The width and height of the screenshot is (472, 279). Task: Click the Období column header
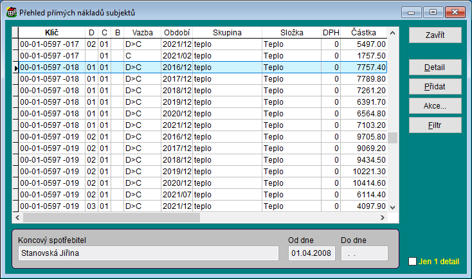click(x=176, y=33)
